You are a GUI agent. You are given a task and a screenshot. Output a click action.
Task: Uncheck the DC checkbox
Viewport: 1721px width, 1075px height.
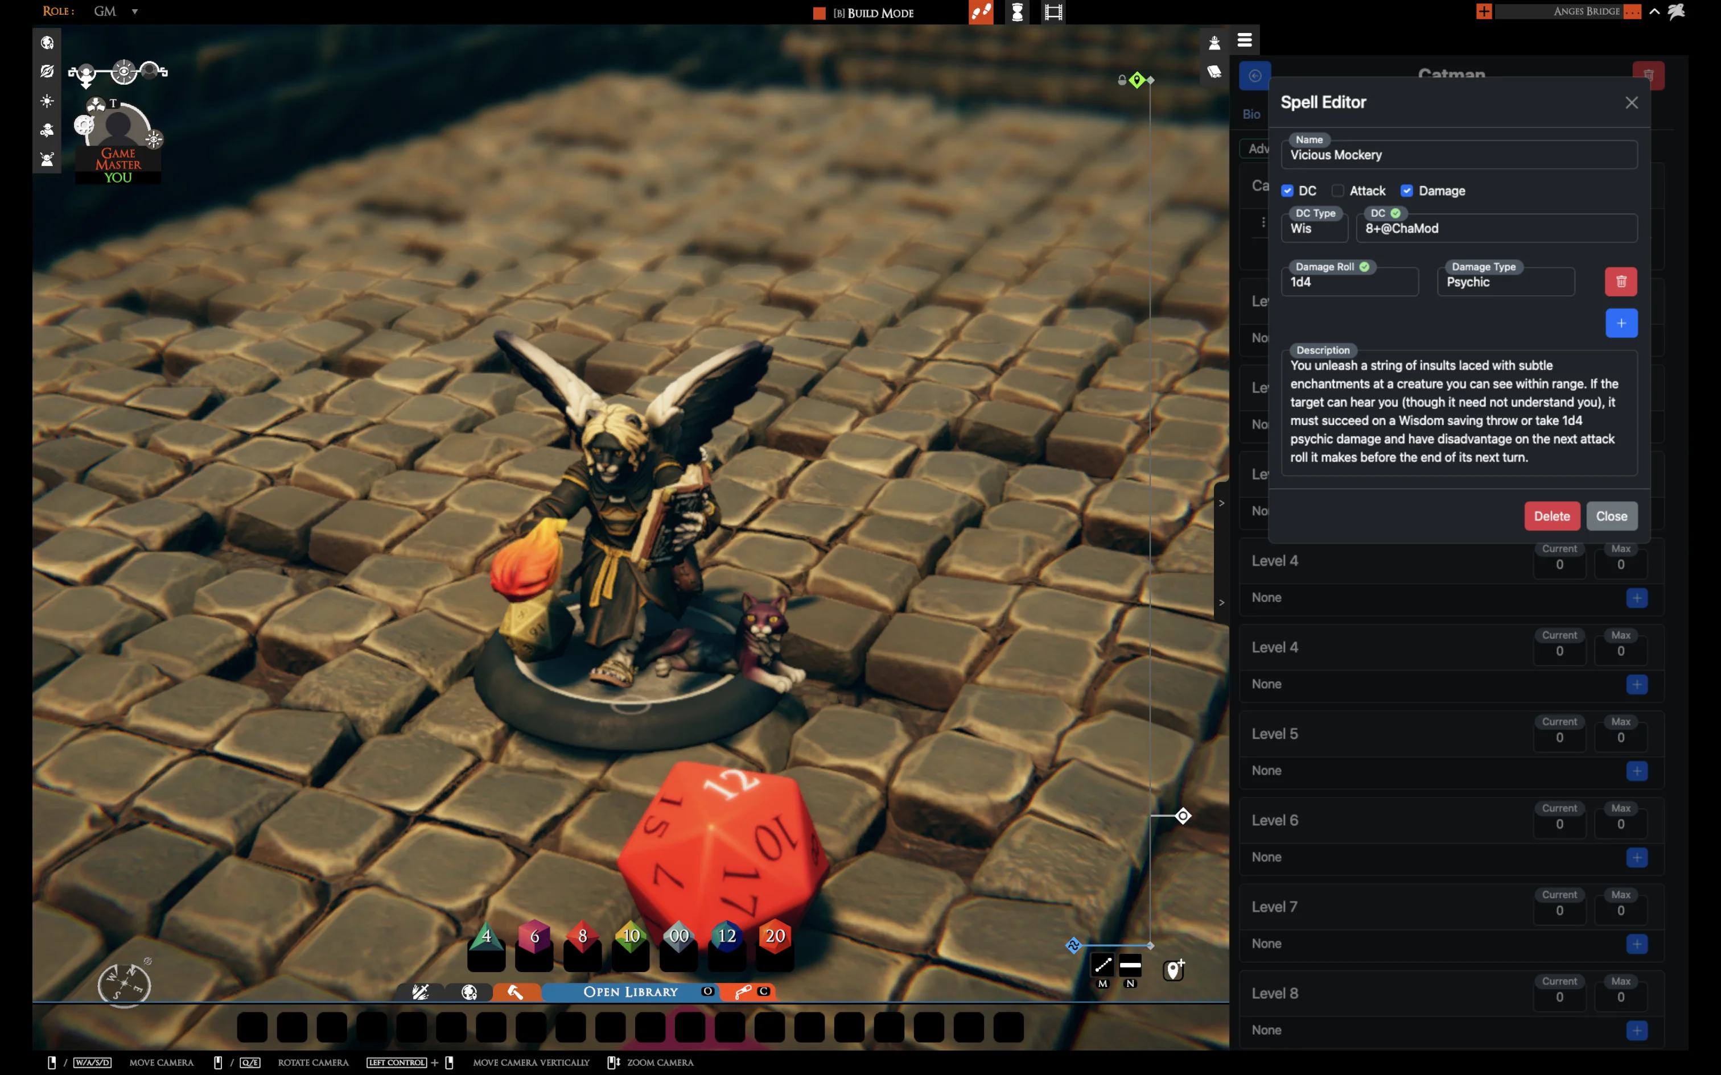pyautogui.click(x=1287, y=191)
